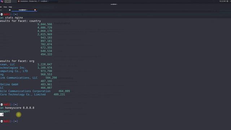Click the 'Facet: country' results heading
This screenshot has width=231, height=130.
[29, 21]
